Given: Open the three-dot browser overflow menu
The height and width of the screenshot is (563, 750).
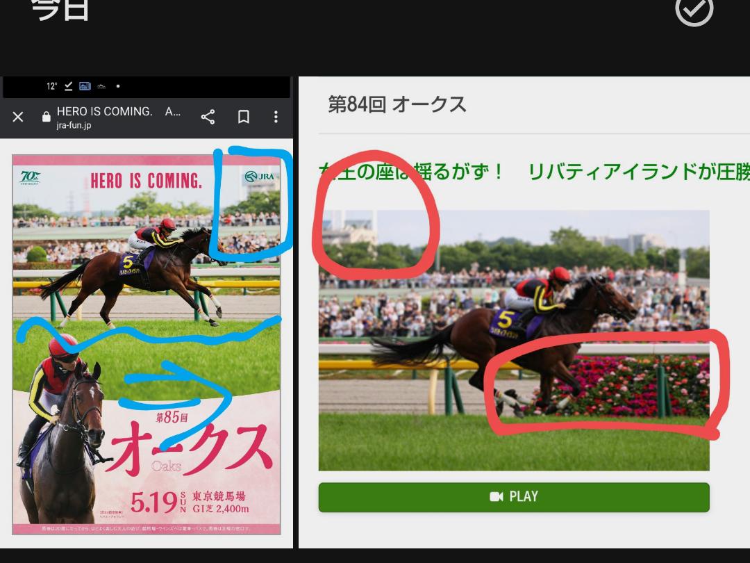Looking at the screenshot, I should click(276, 117).
